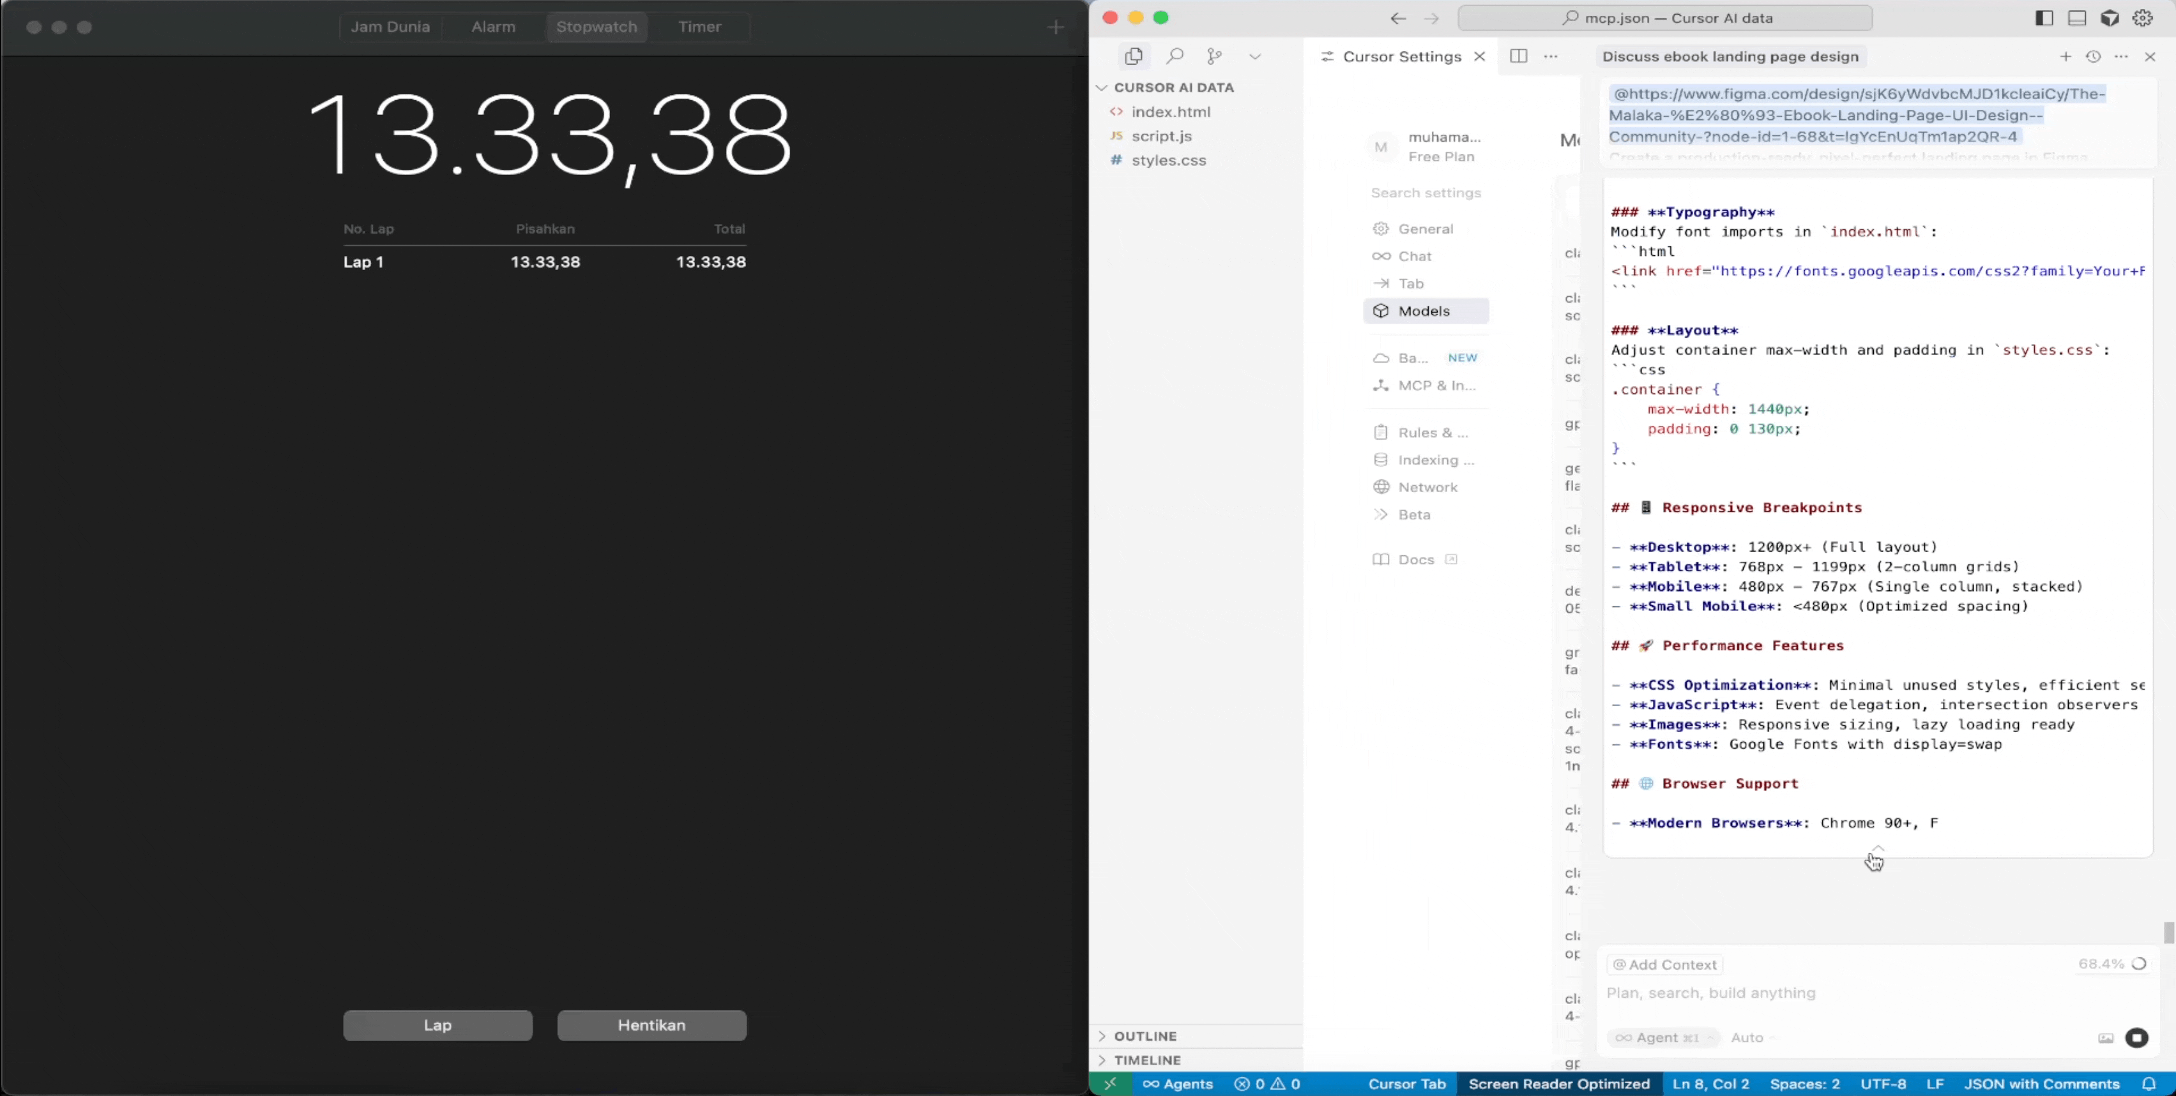
Task: Open General settings section
Action: point(1425,230)
